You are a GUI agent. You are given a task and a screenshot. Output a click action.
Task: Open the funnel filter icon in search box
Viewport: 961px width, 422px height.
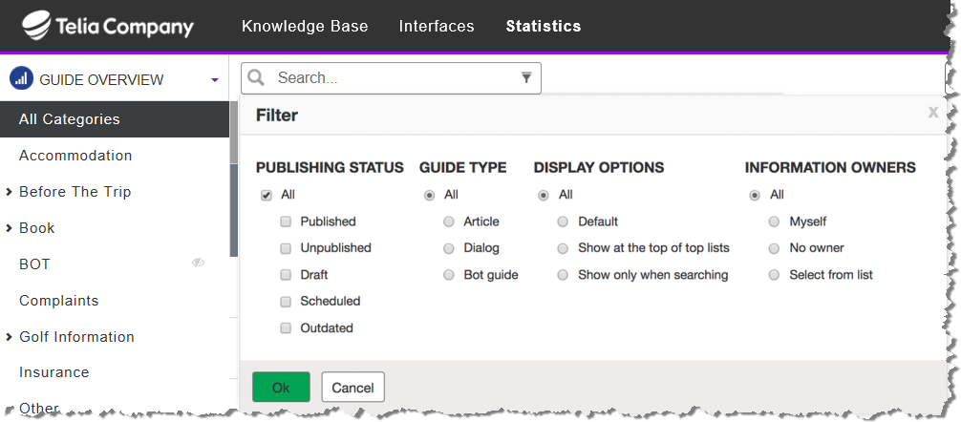525,77
